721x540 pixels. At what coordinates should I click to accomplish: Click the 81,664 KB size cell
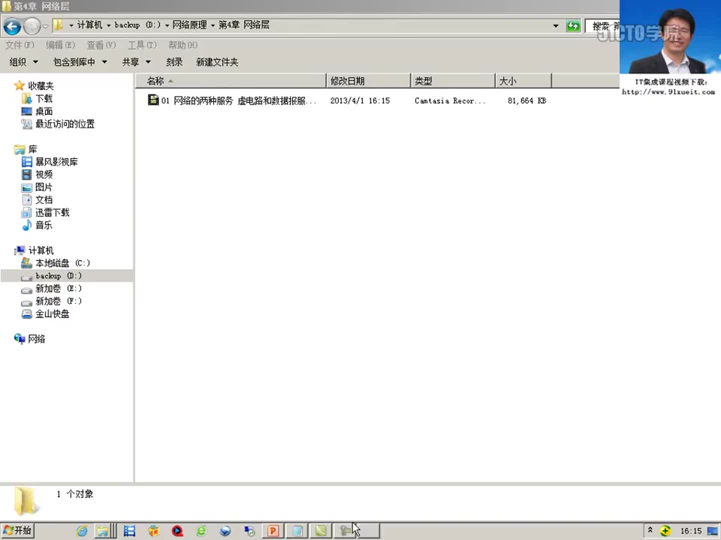point(527,100)
